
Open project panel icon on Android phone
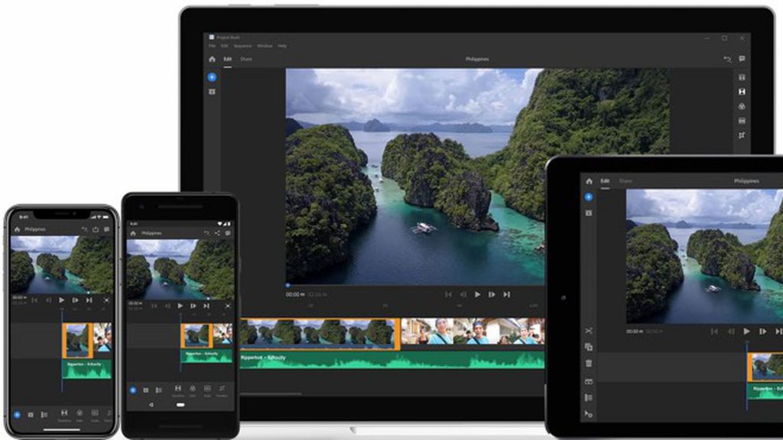coord(146,390)
